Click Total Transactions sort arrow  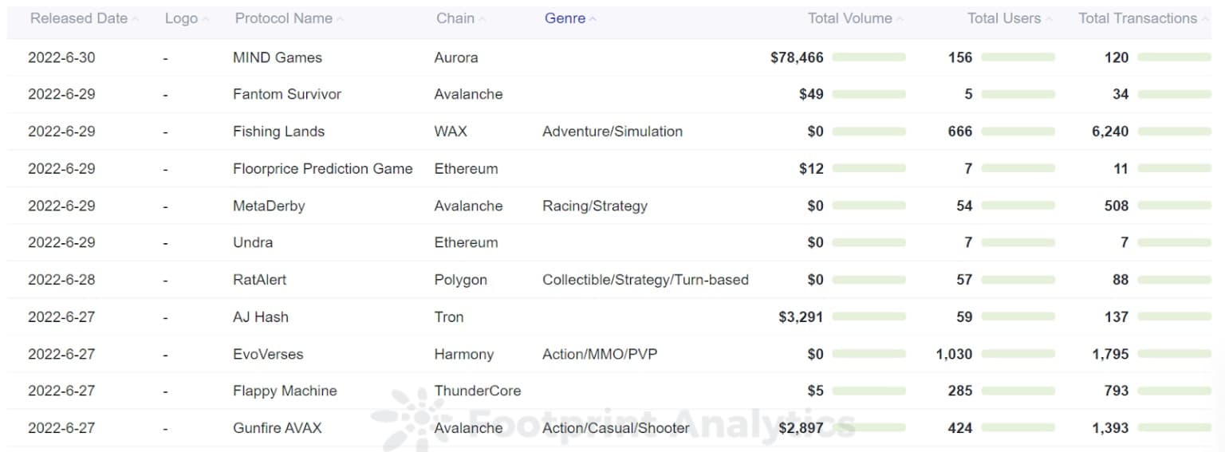[x=1205, y=19]
